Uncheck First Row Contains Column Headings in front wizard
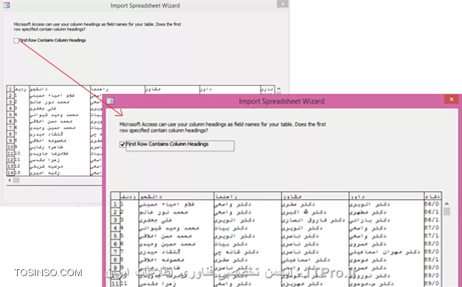Viewport: 462px width, 287px height. click(122, 145)
